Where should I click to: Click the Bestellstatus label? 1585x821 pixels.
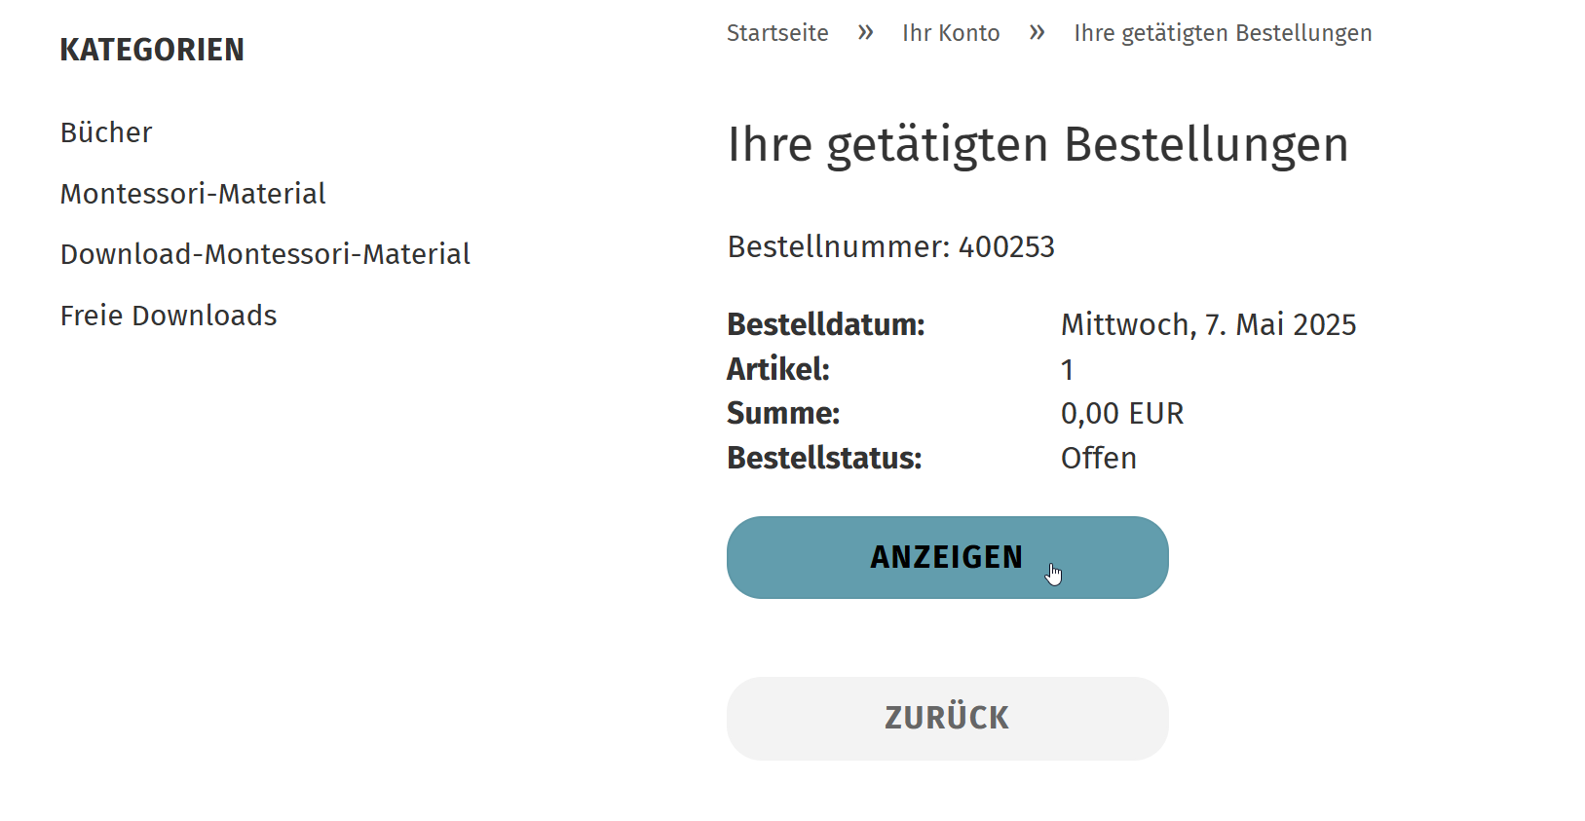coord(824,459)
